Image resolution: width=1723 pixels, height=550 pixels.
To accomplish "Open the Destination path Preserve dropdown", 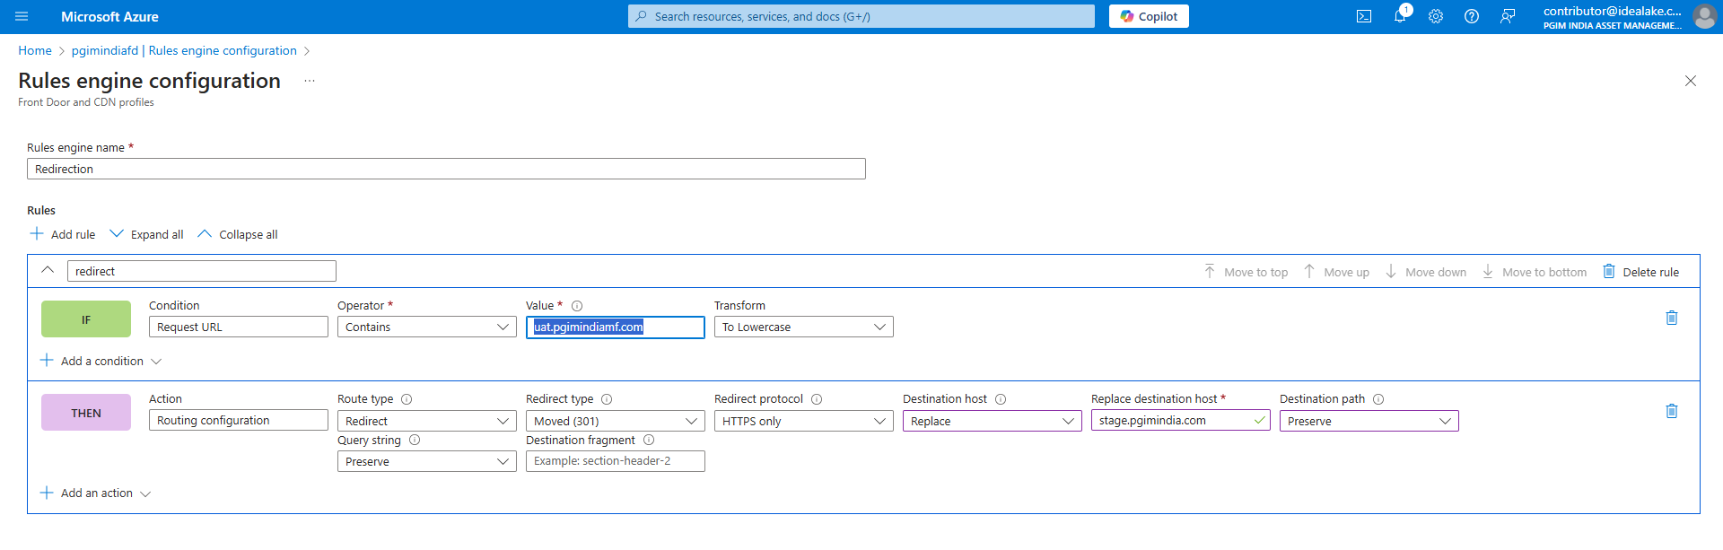I will coord(1369,421).
